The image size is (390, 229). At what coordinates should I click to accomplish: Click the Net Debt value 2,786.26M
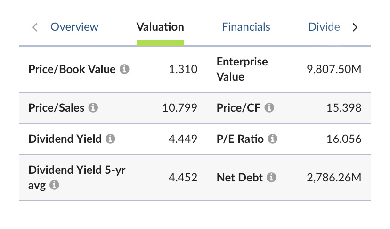[334, 178]
